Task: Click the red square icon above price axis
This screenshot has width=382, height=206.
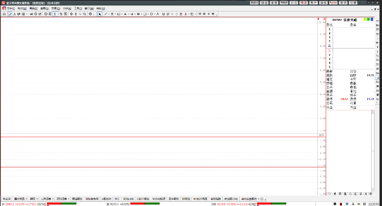Action: pos(324,19)
